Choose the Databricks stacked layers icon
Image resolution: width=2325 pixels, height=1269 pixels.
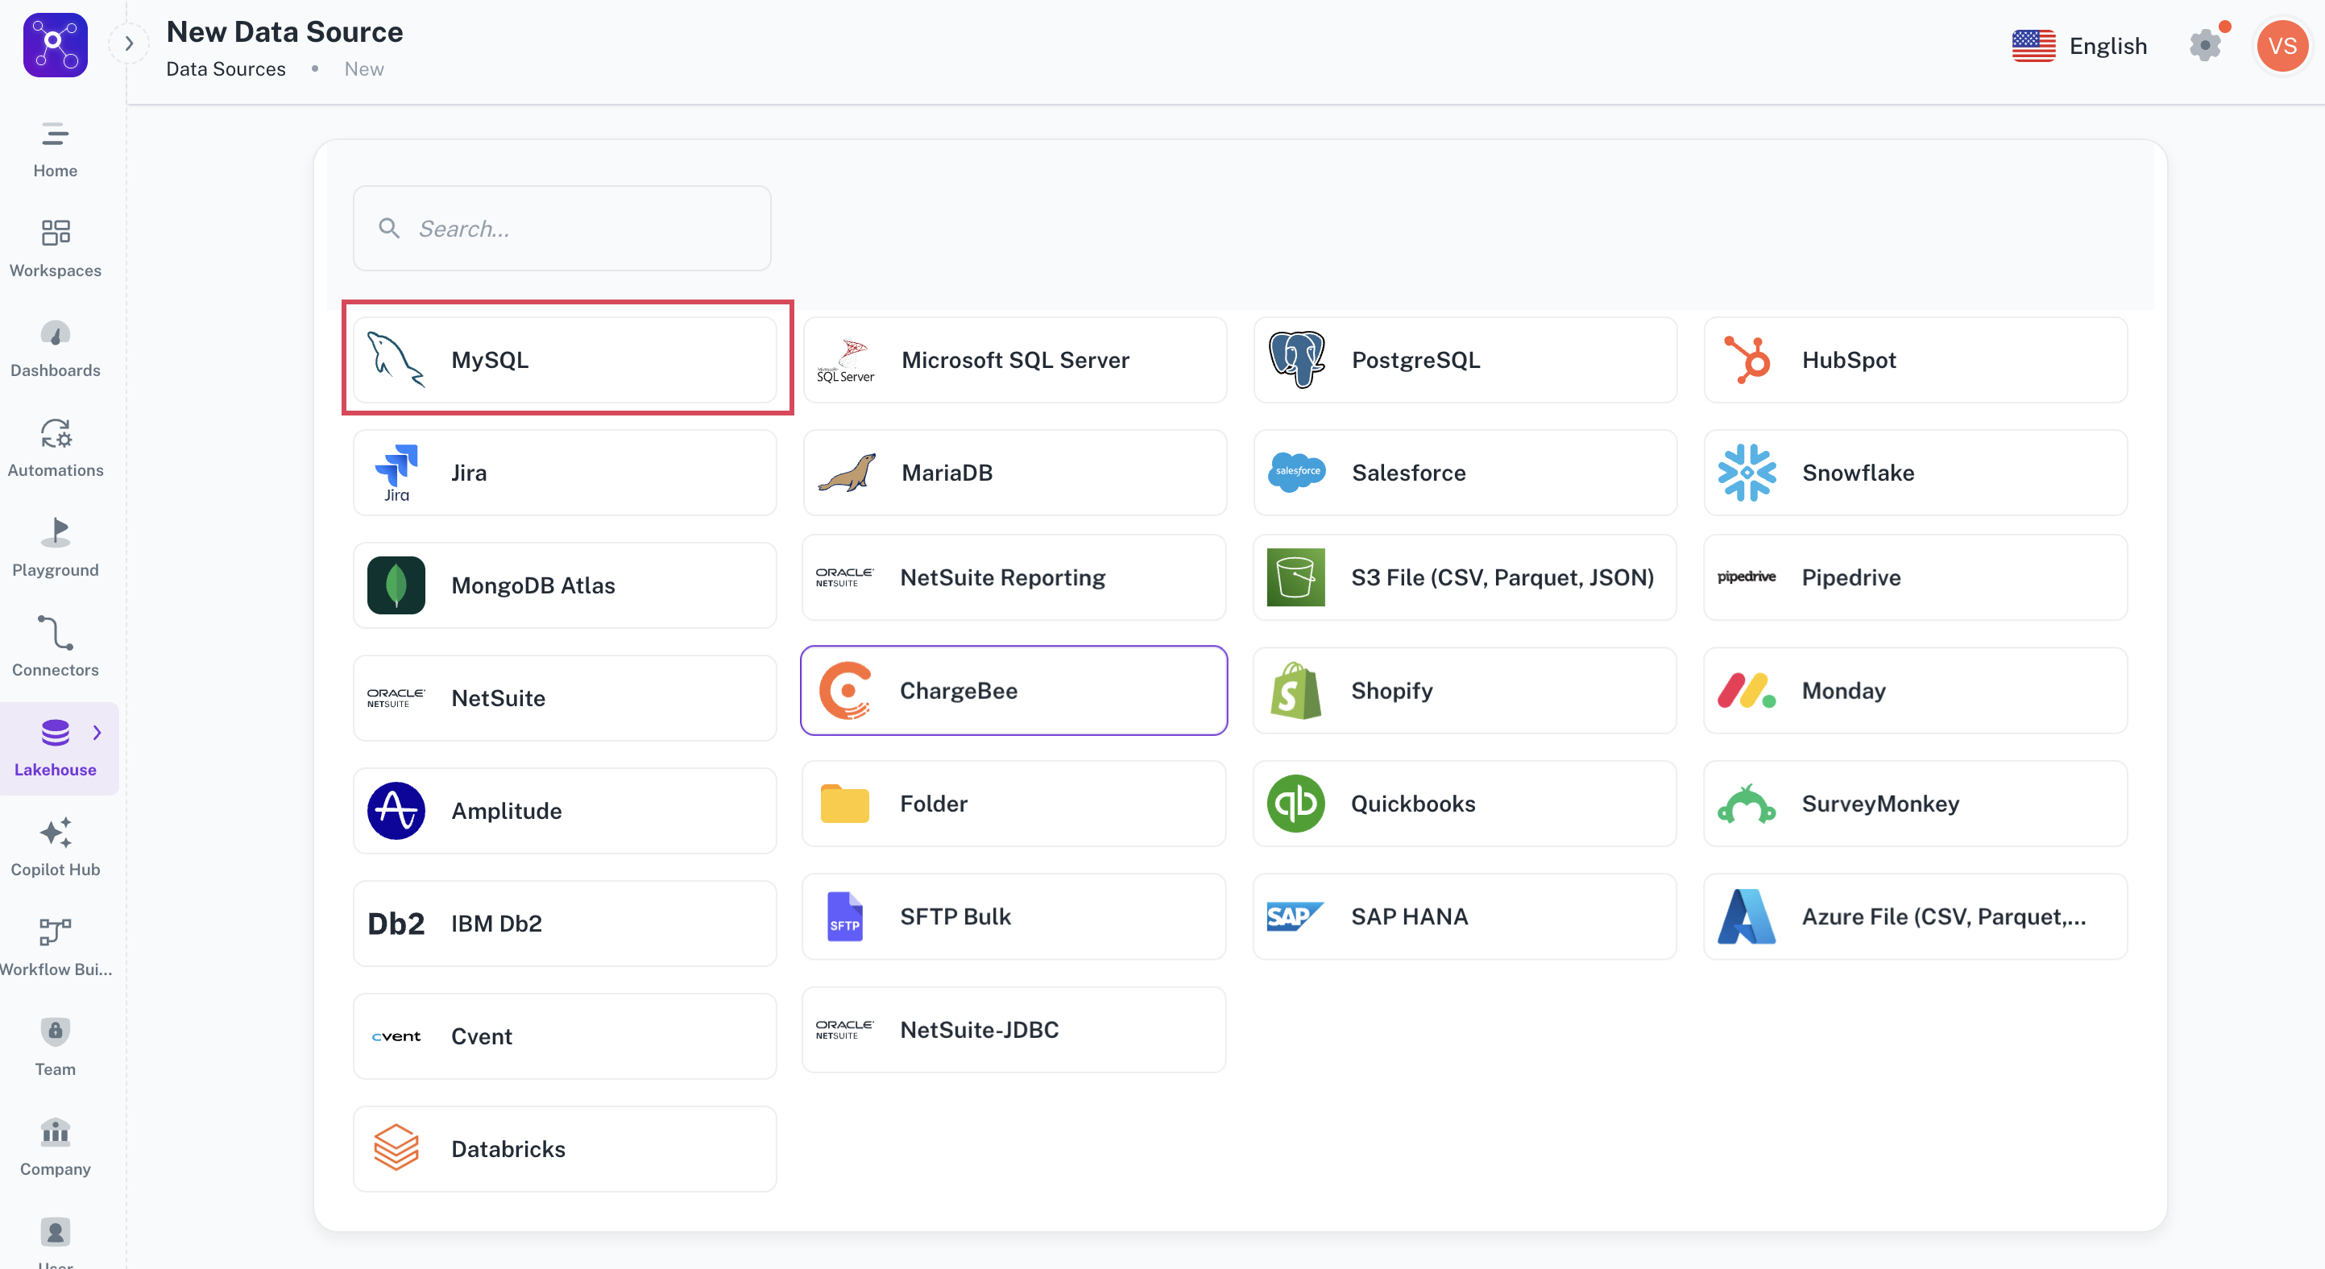tap(396, 1147)
